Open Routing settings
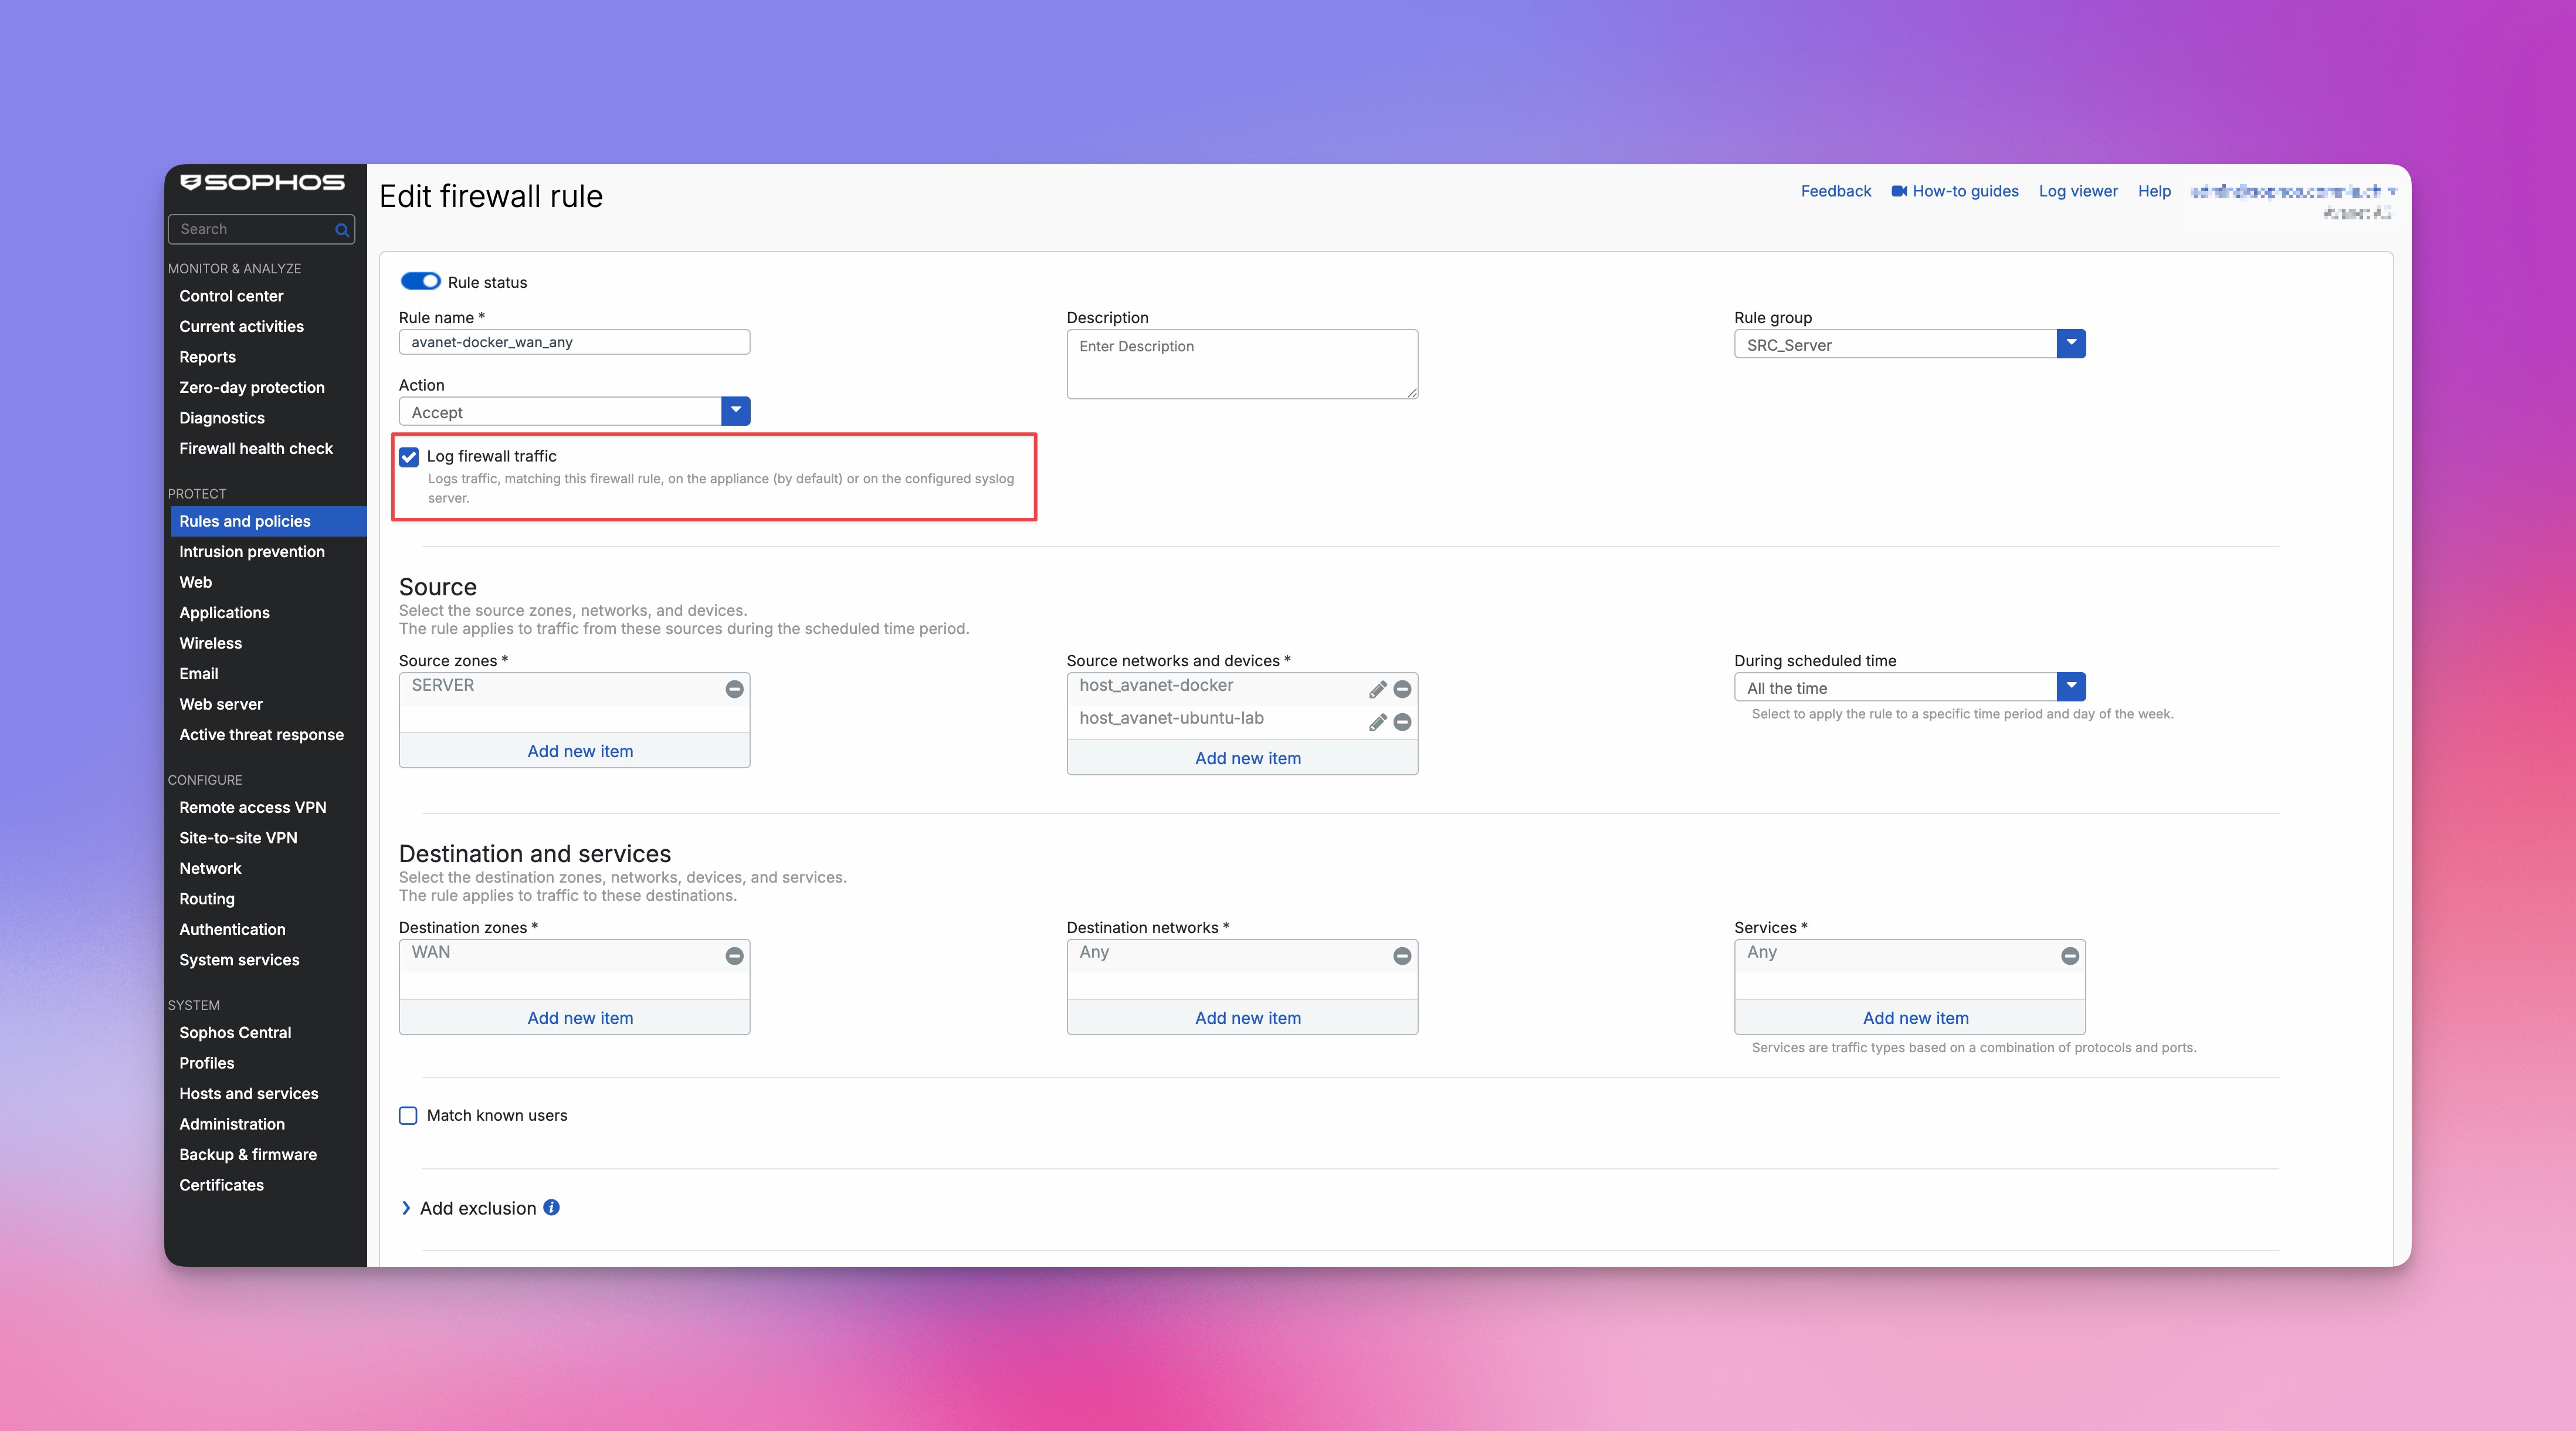 [206, 898]
